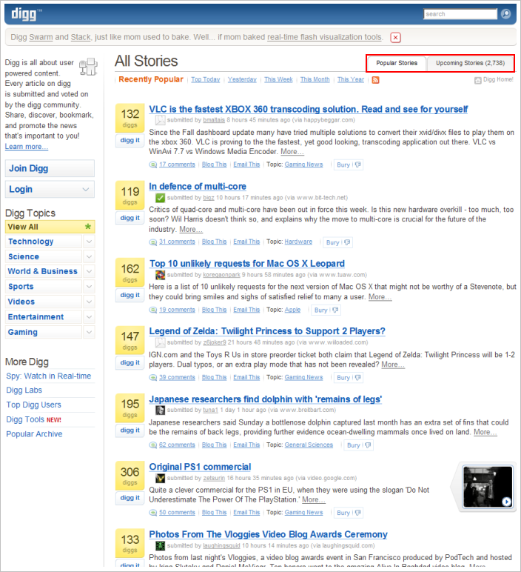Click inside the search field
Viewport: 521px width, 572px height.
[460, 14]
